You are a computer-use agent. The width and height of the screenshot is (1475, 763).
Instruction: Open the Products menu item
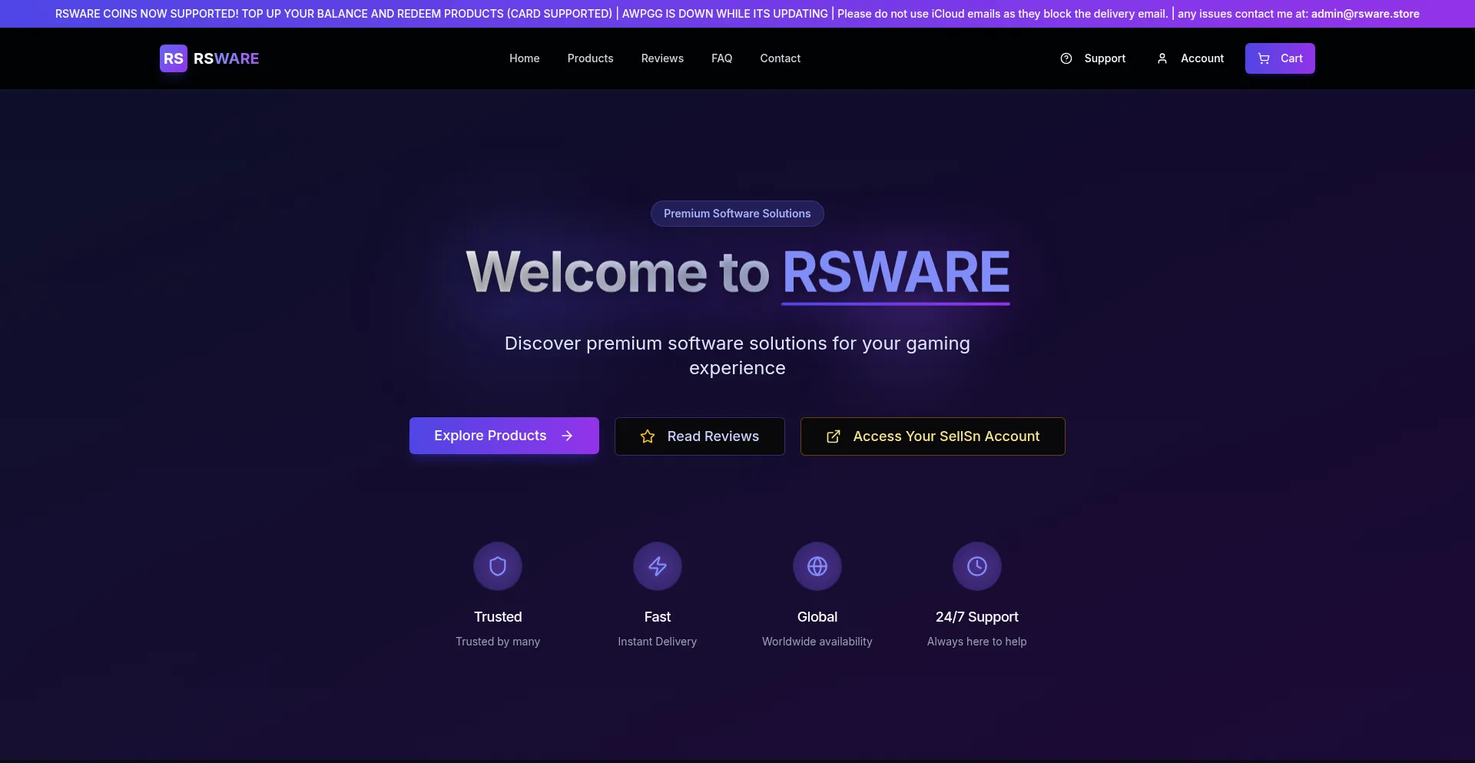590,58
